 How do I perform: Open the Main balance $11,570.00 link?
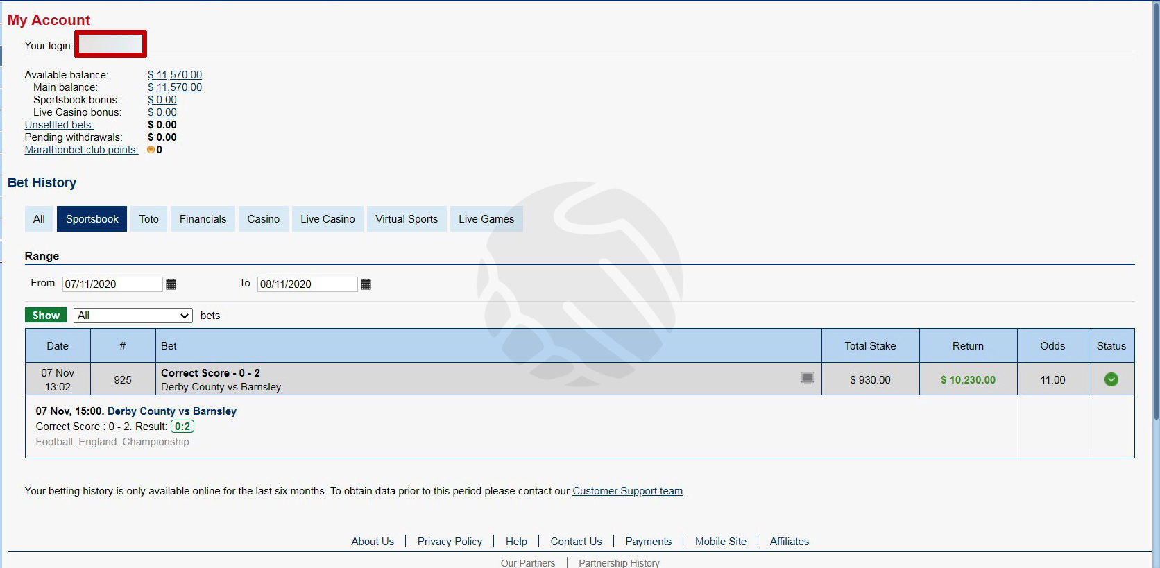coord(175,87)
